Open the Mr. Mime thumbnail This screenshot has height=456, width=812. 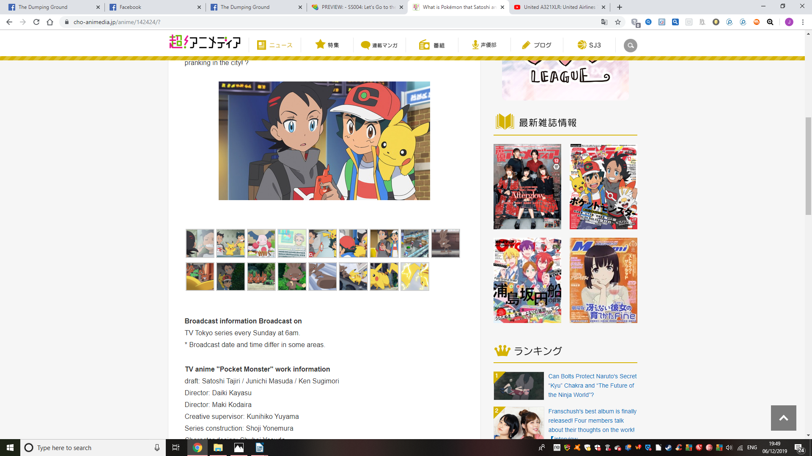tap(261, 243)
